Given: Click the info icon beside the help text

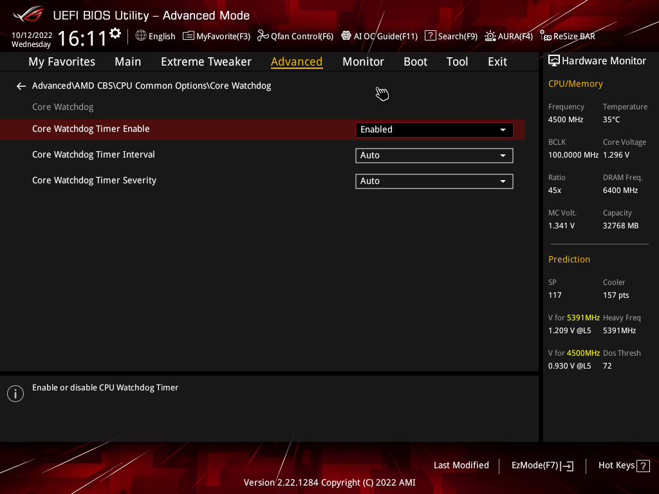Looking at the screenshot, I should click(x=15, y=394).
